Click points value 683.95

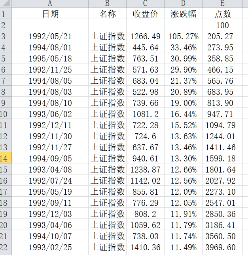pos(222,91)
